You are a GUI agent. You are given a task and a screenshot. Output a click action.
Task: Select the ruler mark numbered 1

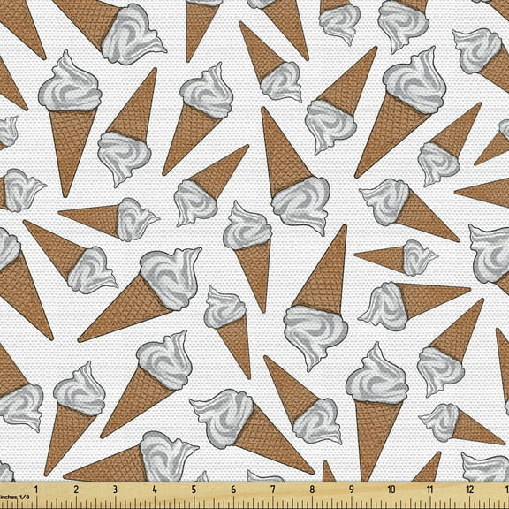(x=36, y=490)
